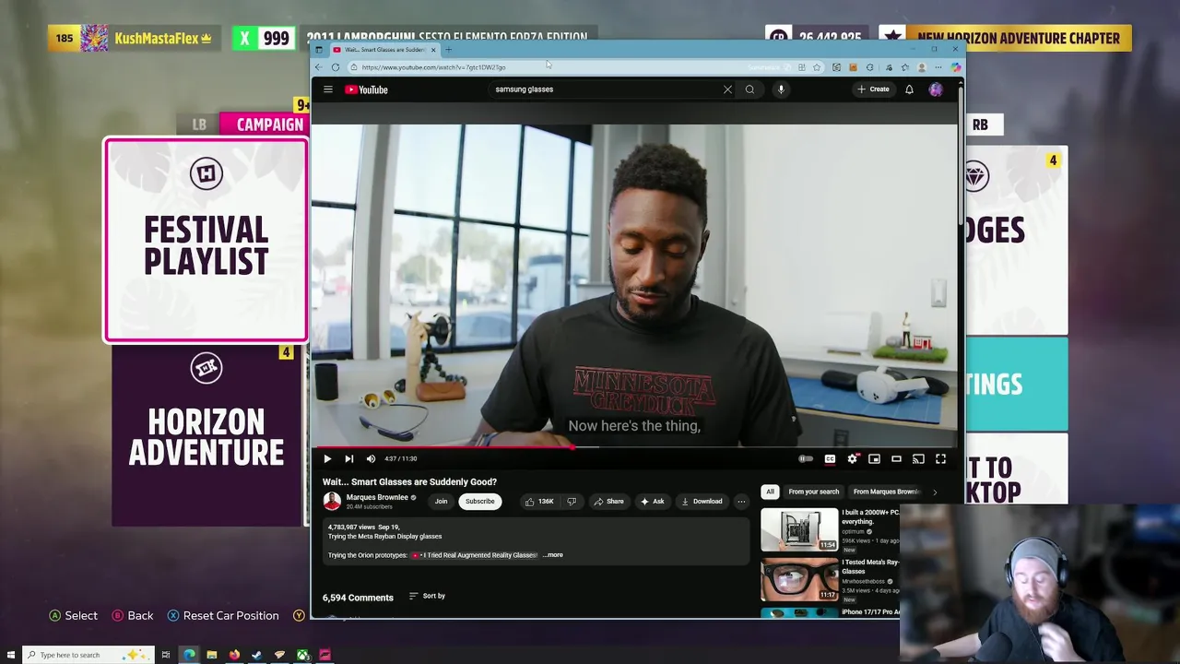The height and width of the screenshot is (664, 1180).
Task: Play the paused video
Action: click(326, 458)
